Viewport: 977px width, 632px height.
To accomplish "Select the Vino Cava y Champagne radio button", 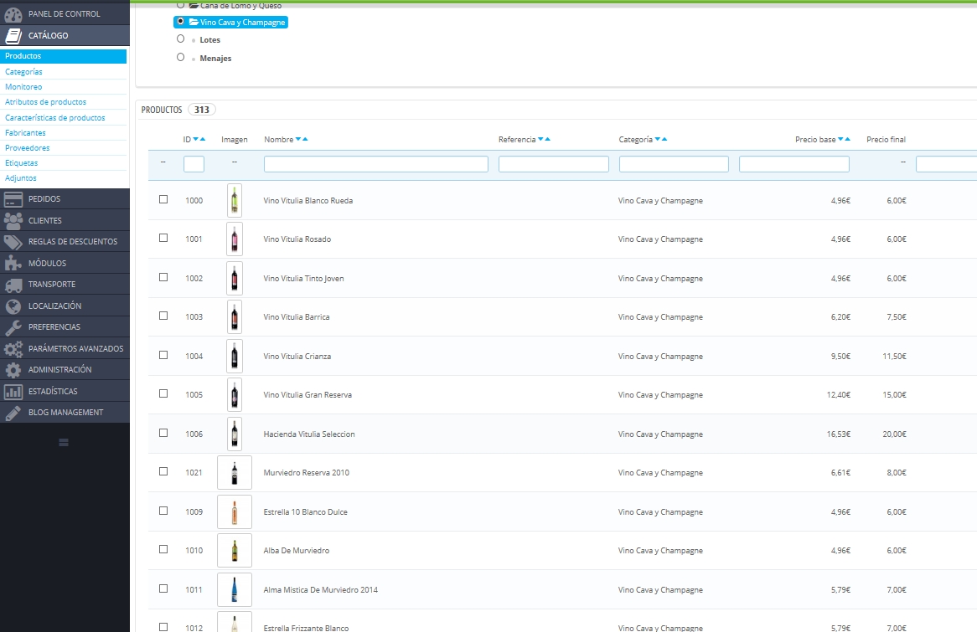I will click(x=181, y=21).
